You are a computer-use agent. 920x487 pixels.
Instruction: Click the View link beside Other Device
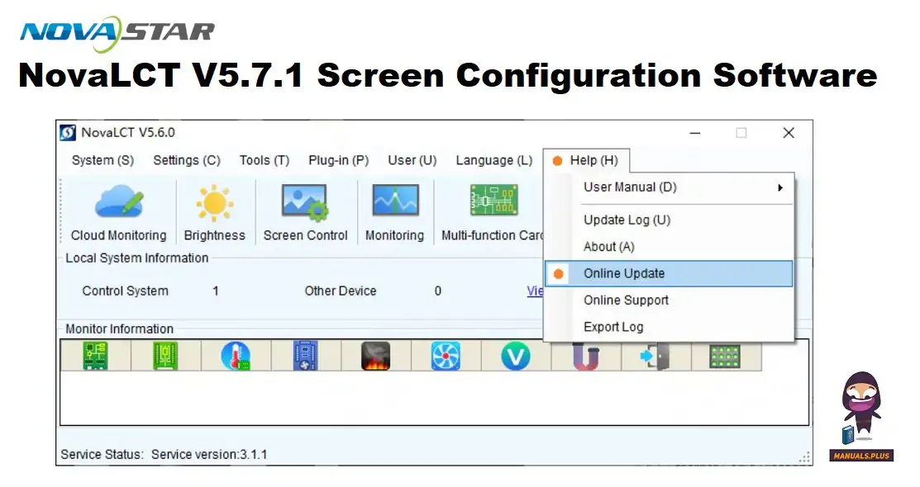click(535, 291)
